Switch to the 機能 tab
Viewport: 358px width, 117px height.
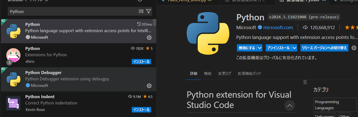(208, 74)
